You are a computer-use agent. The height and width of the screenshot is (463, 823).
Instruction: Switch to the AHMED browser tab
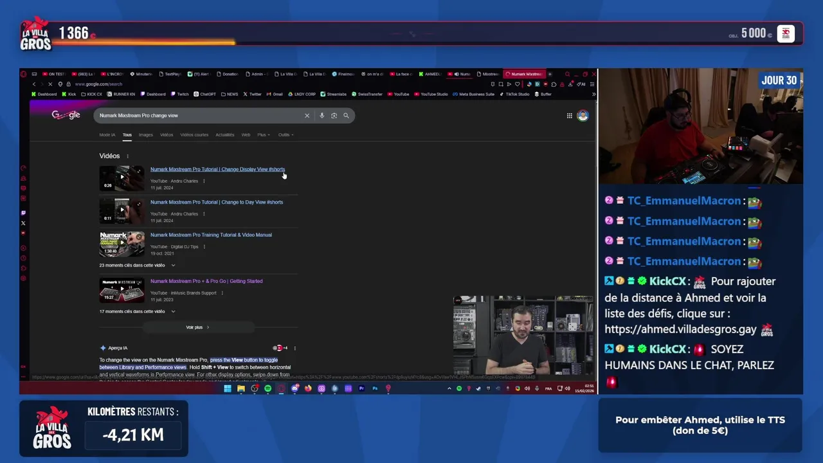tap(431, 74)
